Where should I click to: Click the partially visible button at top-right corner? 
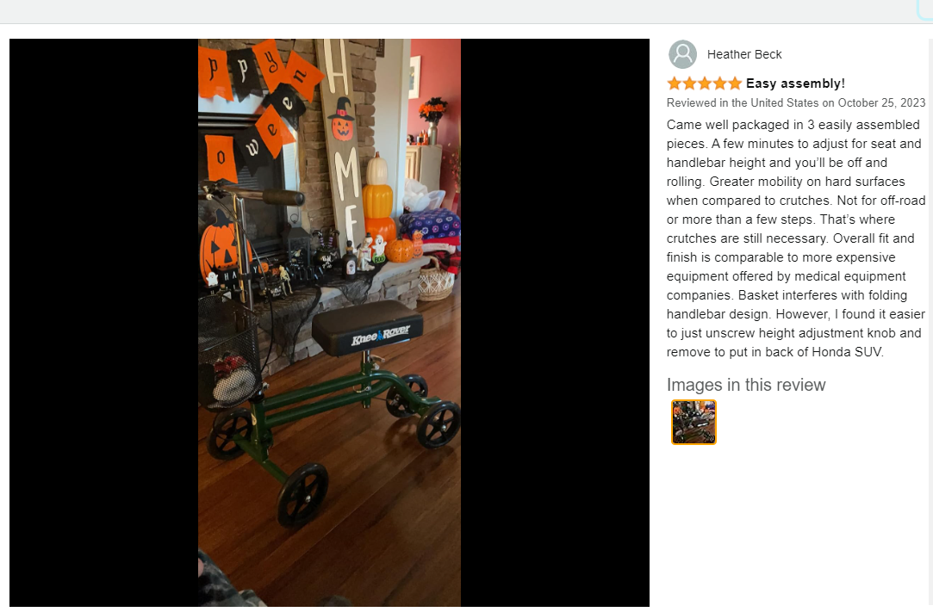[x=924, y=9]
